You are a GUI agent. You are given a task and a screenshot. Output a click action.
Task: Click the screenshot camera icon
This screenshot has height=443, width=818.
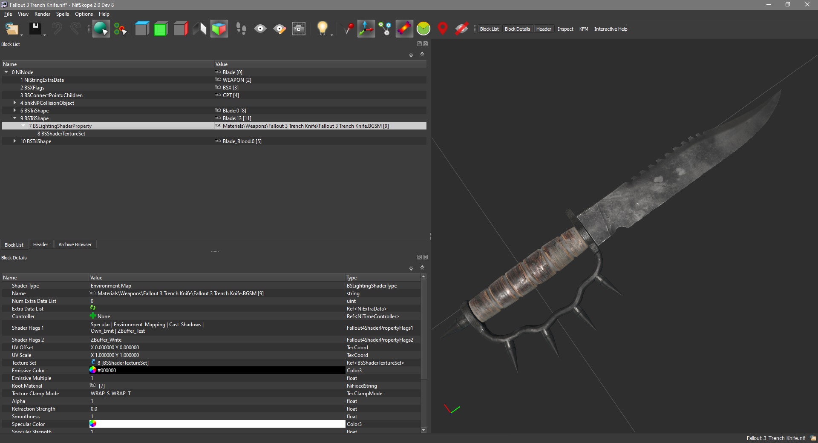[x=299, y=29]
